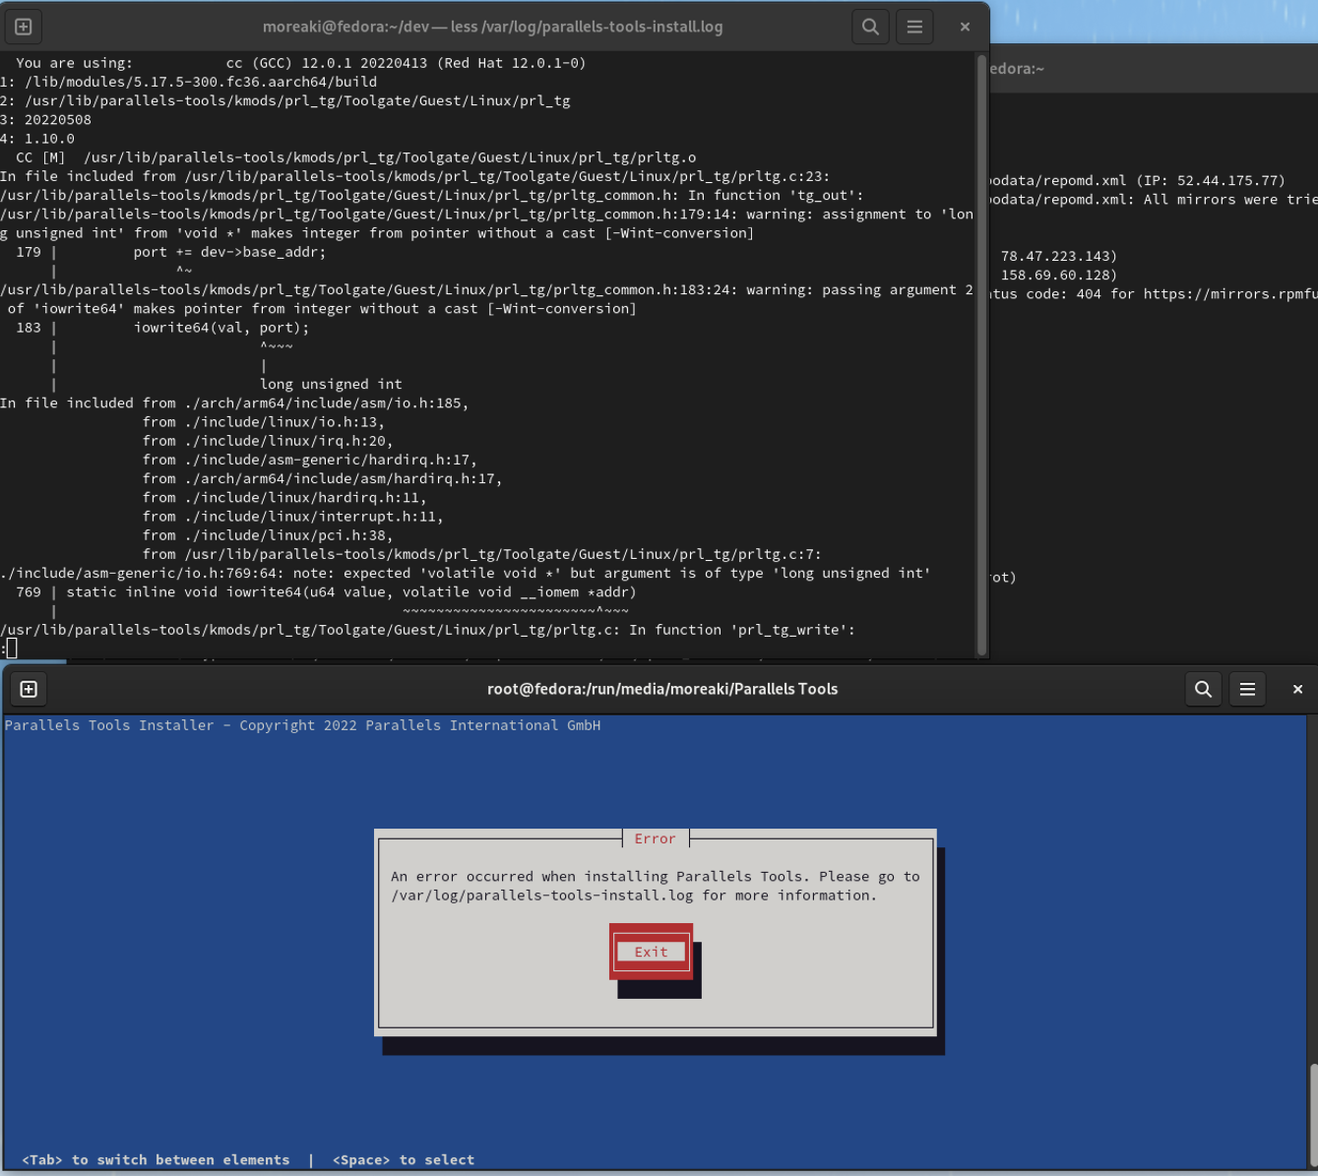
Task: Click the 'You are using: cc (GCC) 12.0.1' line
Action: (300, 63)
